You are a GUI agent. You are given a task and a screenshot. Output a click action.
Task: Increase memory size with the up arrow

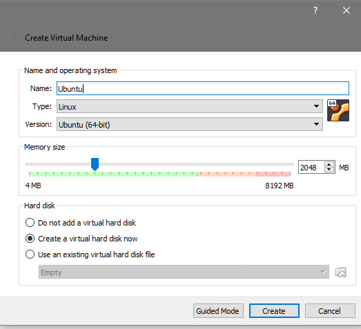point(329,164)
